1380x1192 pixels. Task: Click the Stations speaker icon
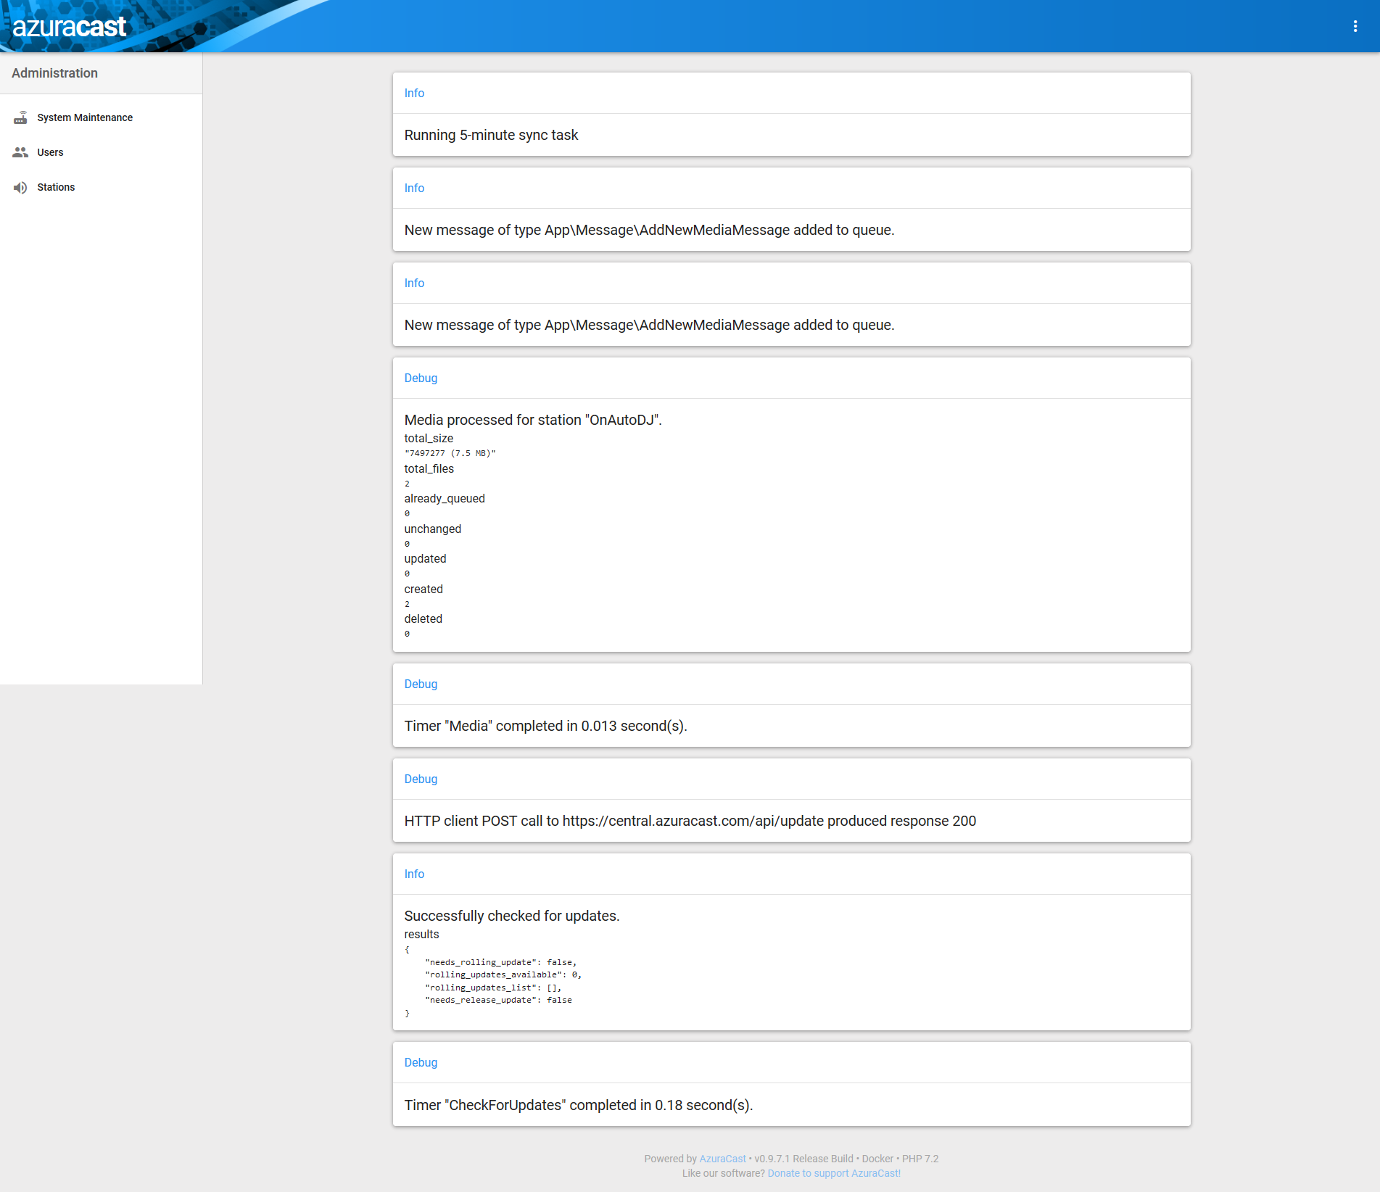(20, 186)
